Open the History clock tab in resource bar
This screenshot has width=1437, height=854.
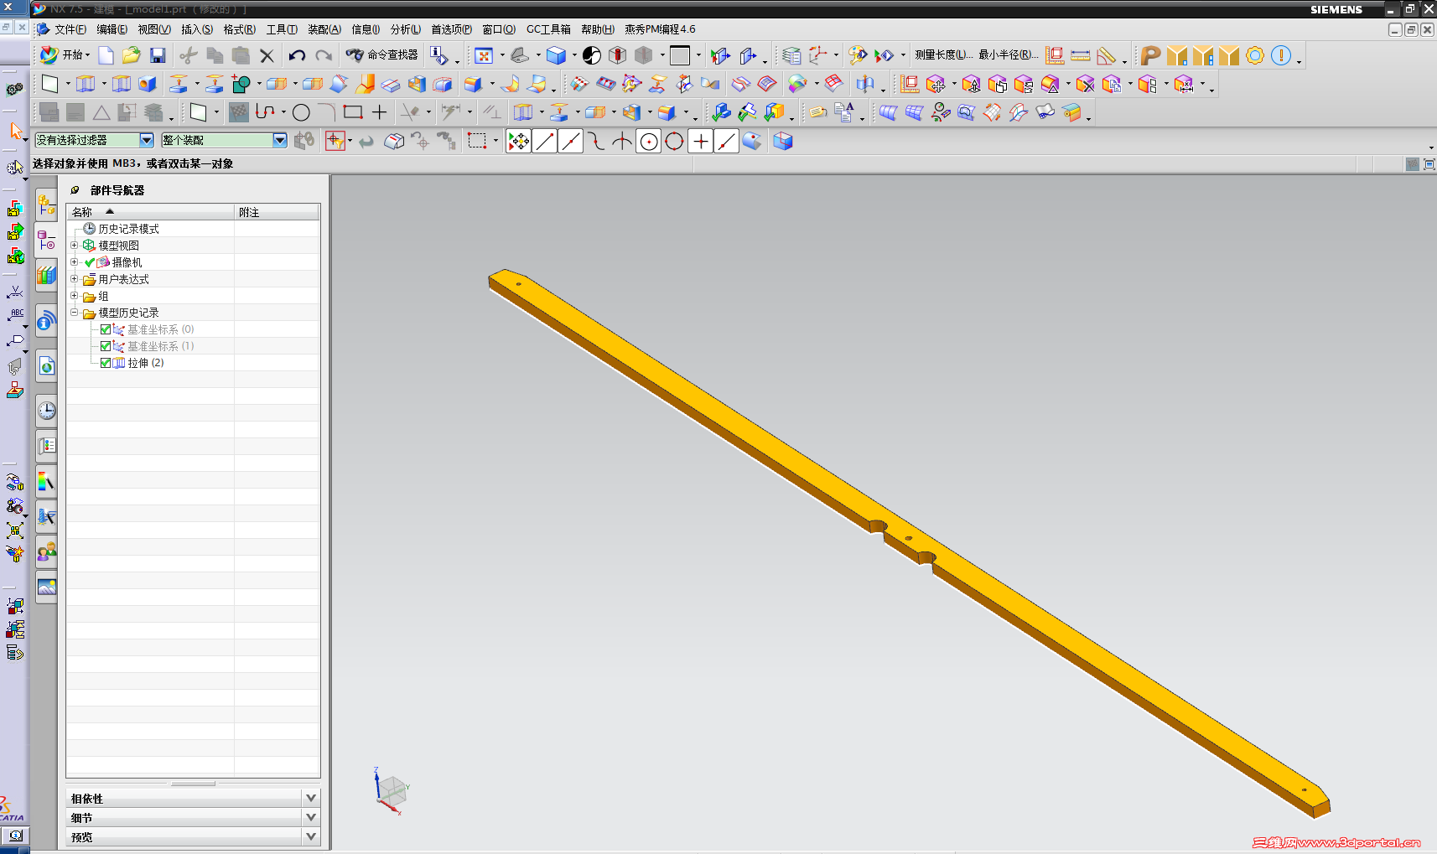click(x=47, y=411)
